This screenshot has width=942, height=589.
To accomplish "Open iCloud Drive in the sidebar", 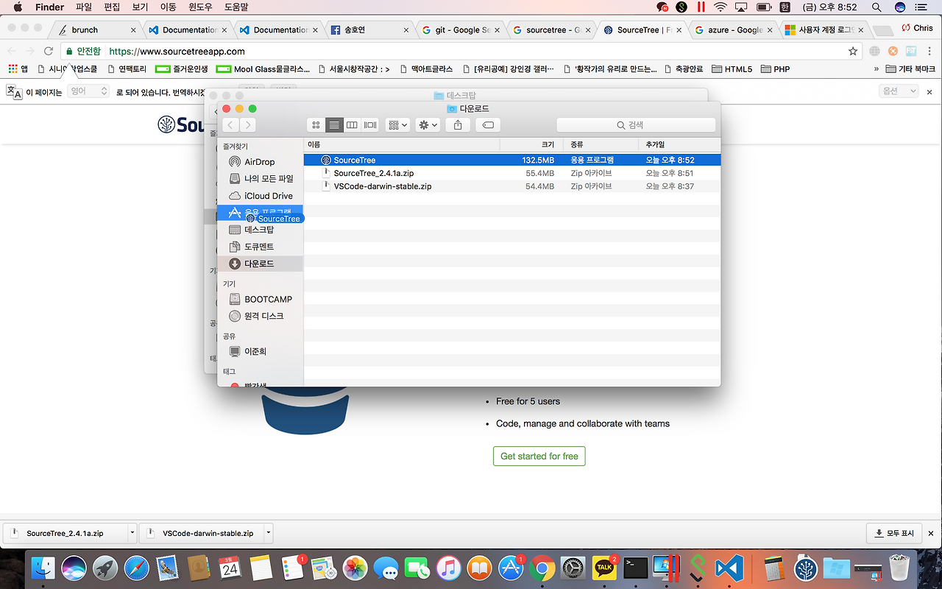I will coord(260,196).
